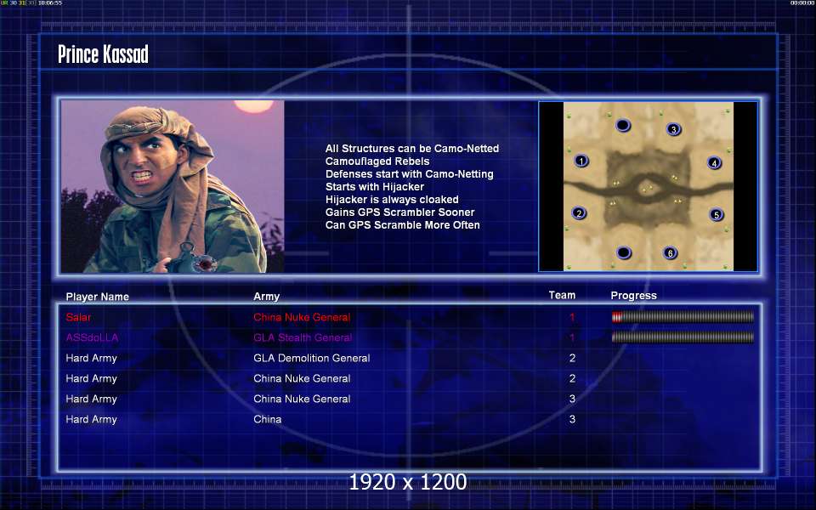This screenshot has height=510, width=816.
Task: Click team number 2 in GLA Demolition row
Action: pyautogui.click(x=572, y=358)
